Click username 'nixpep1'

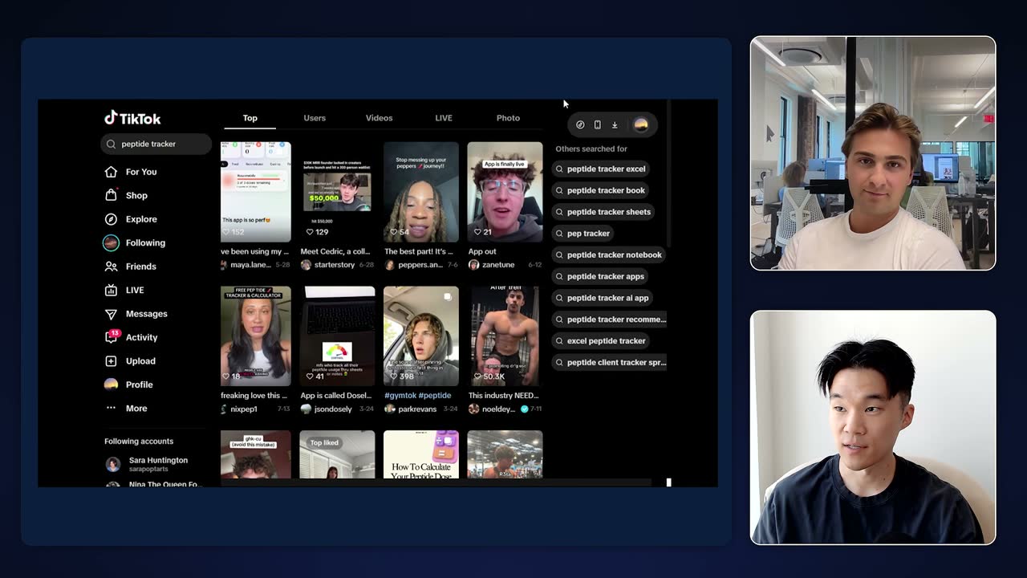click(x=244, y=409)
